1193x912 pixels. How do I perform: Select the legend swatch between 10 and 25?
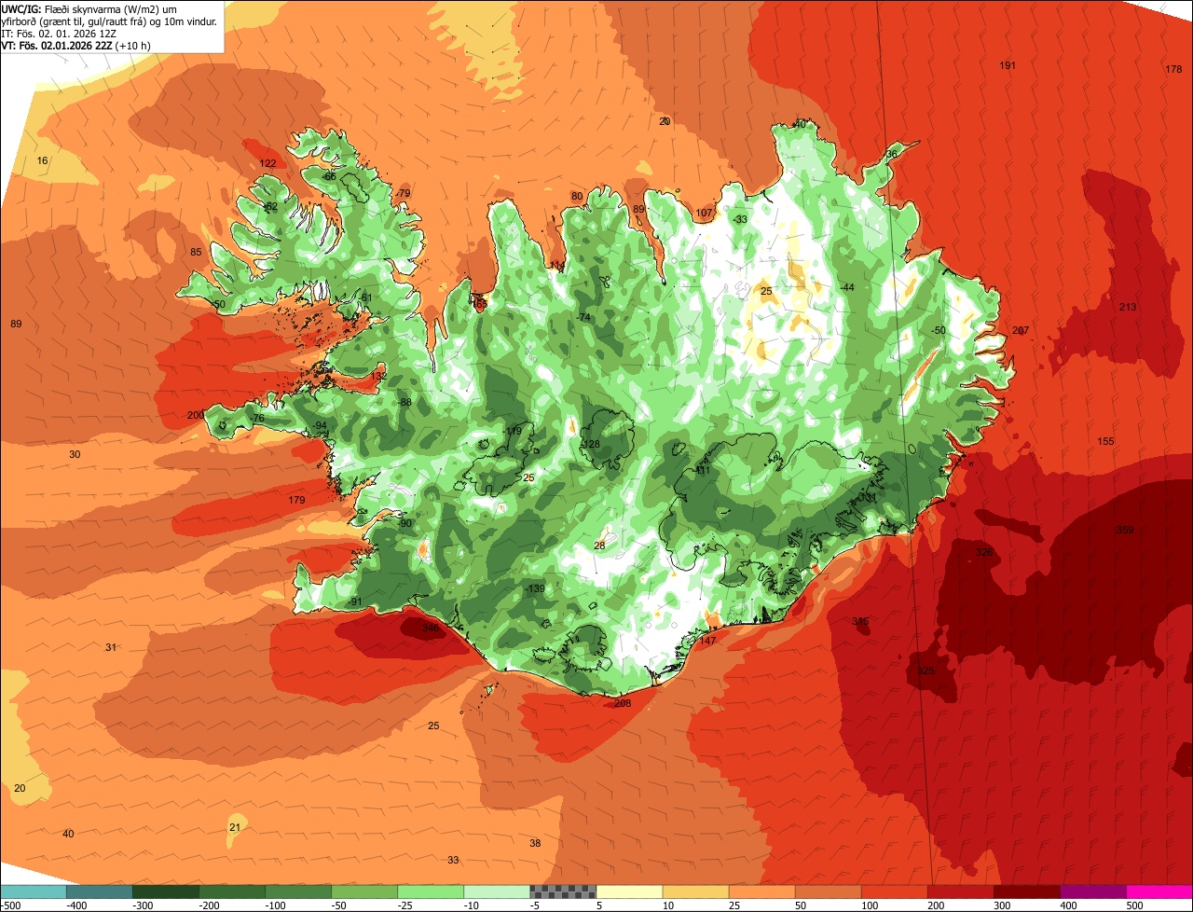695,891
